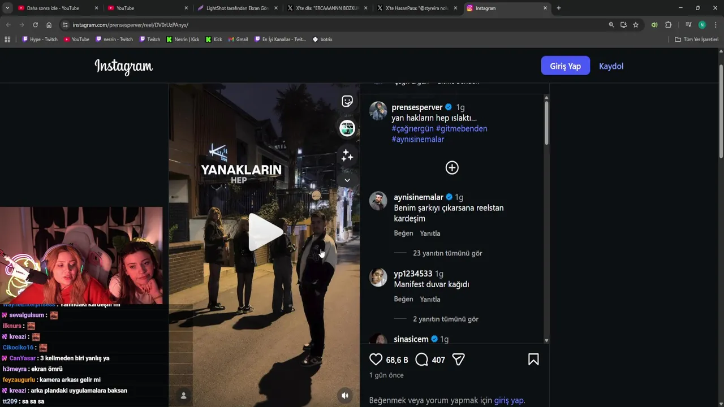The width and height of the screenshot is (724, 407).
Task: Load more comments with the plus circle
Action: 452,168
